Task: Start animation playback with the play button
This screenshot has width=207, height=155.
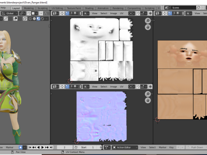Action: click(x=43, y=147)
